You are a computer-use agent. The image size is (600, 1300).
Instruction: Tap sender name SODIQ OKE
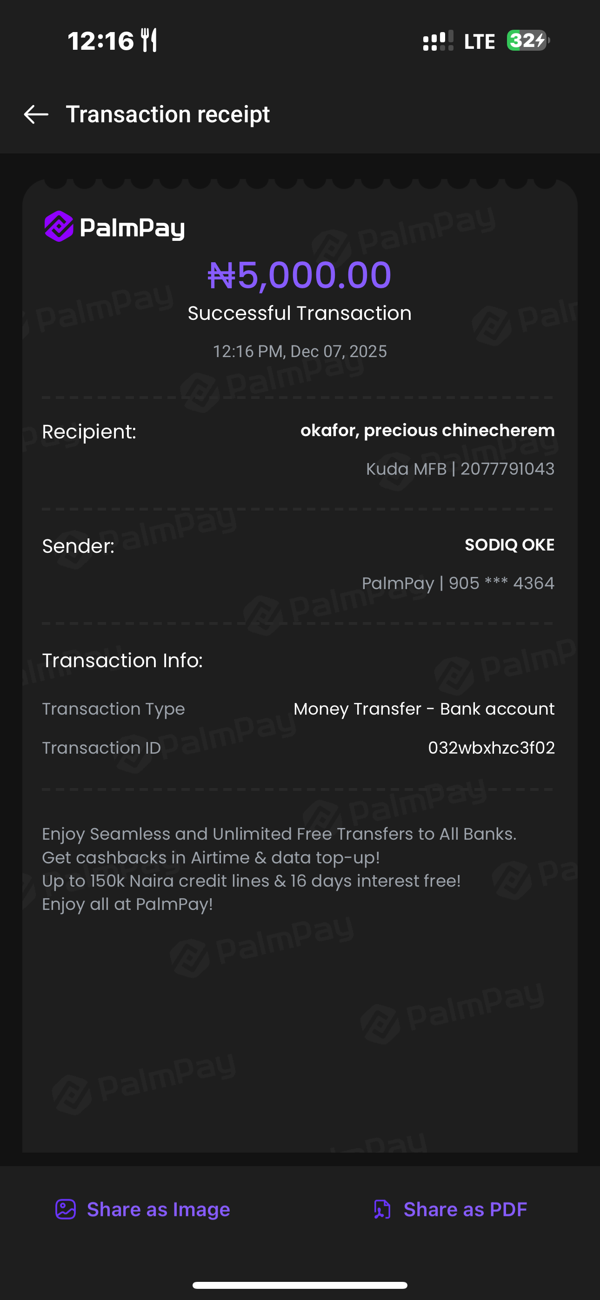tap(509, 545)
